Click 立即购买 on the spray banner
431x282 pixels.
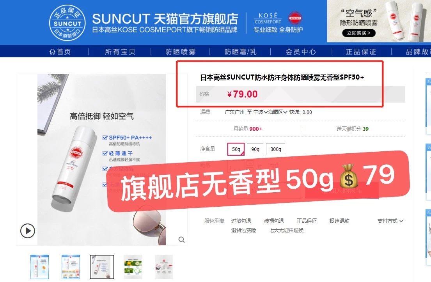[359, 33]
